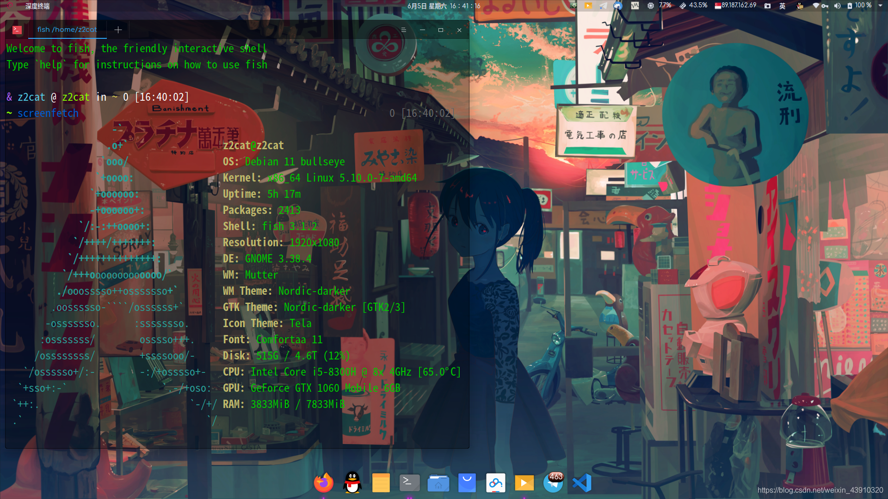Switch input method by clicking 英 indicator
The image size is (888, 499).
coord(782,6)
